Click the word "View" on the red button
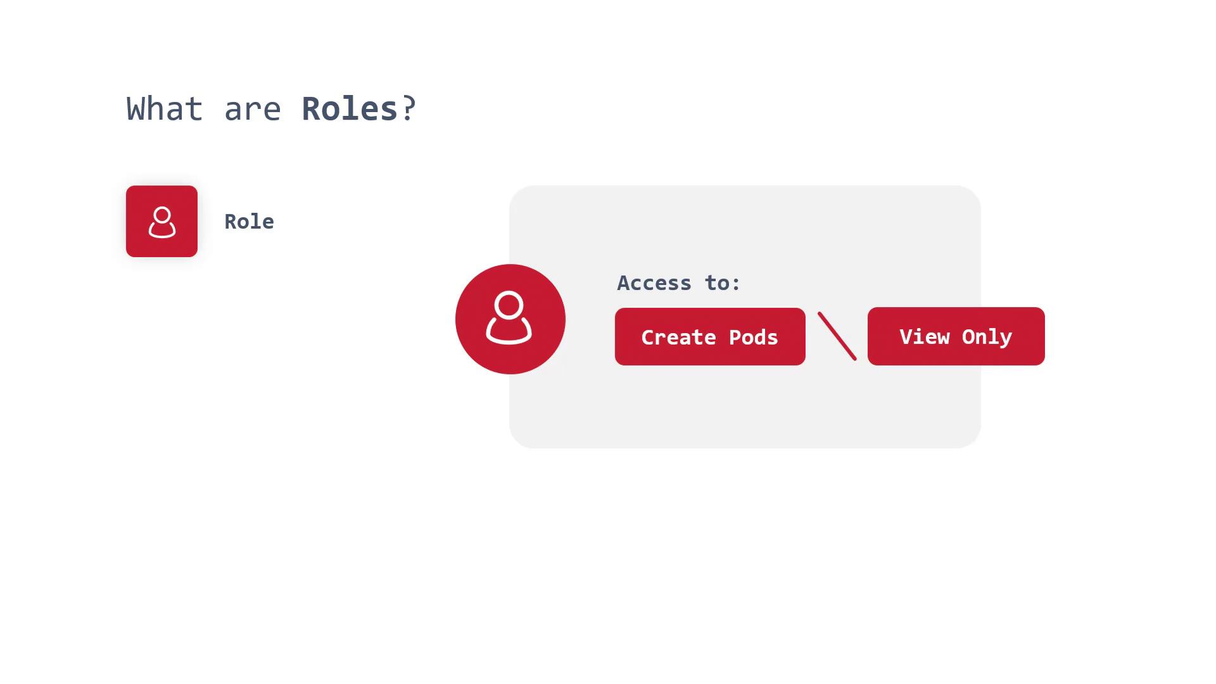The image size is (1216, 684). pos(924,337)
